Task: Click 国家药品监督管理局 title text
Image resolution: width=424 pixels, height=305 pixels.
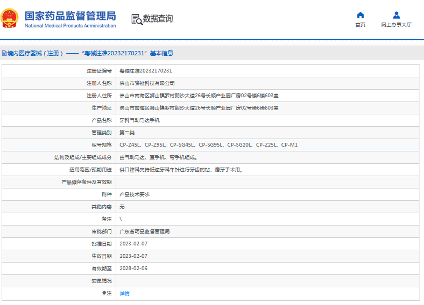Action: pyautogui.click(x=70, y=16)
